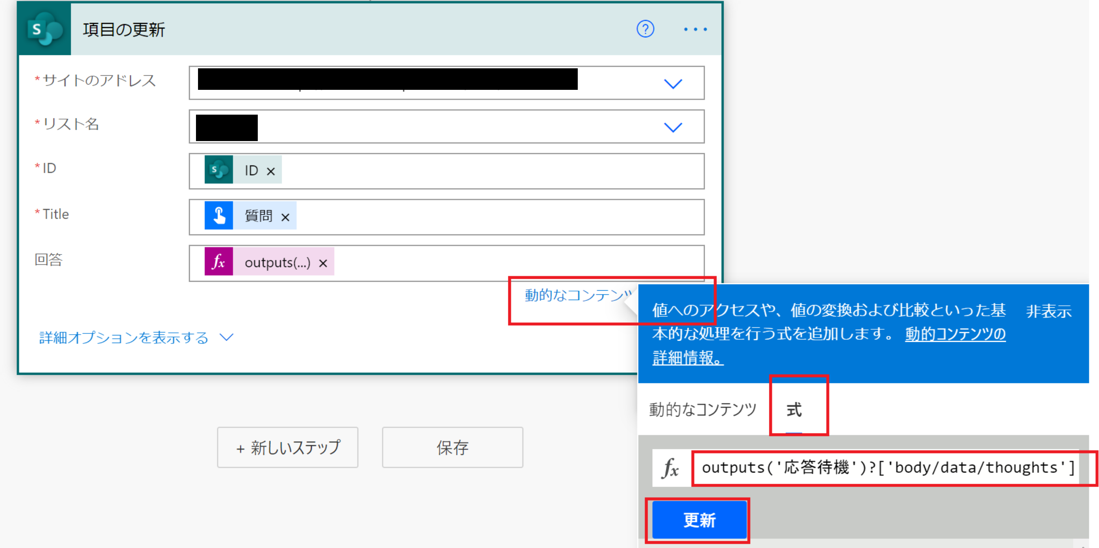1099x548 pixels.
Task: Open the three-dot action menu
Action: (x=695, y=29)
